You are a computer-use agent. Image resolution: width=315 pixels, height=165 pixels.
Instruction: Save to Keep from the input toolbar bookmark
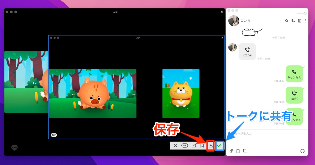[x=238, y=151]
